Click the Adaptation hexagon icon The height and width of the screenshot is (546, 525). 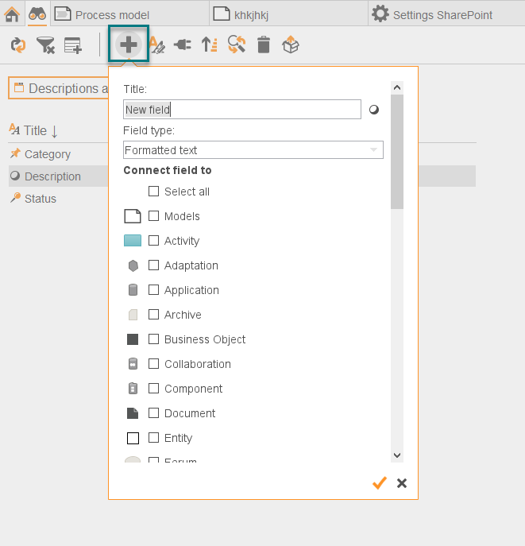(133, 265)
